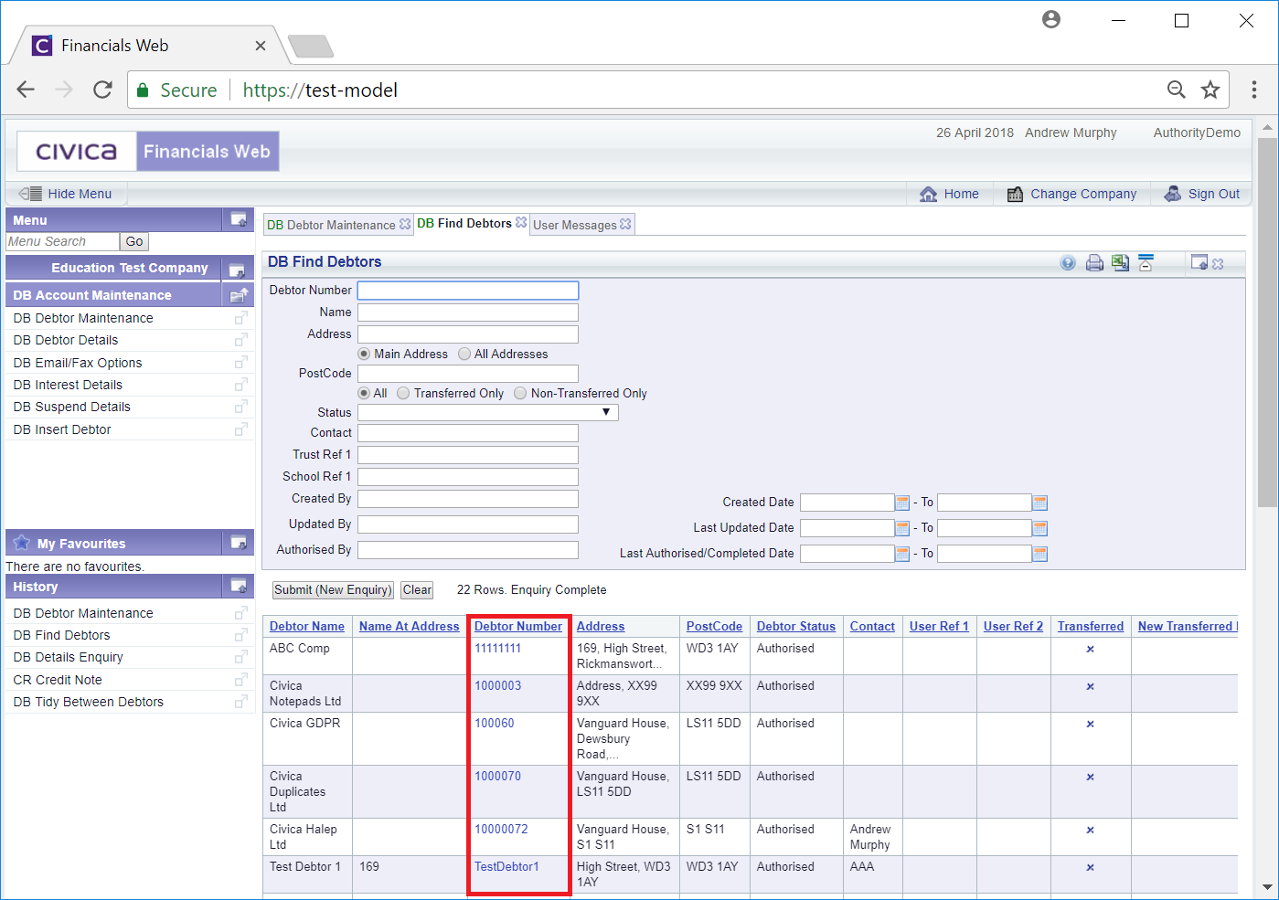Export results to Excel spreadsheet
Image resolution: width=1279 pixels, height=900 pixels.
point(1120,263)
